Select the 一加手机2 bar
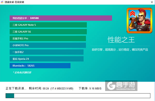The height and width of the screenshot is (101, 155). pos(47,52)
